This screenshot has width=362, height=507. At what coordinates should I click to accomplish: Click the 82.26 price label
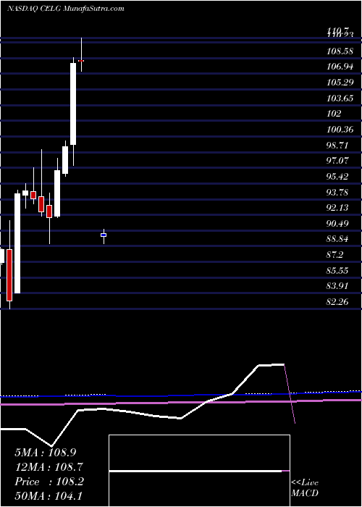click(x=337, y=302)
